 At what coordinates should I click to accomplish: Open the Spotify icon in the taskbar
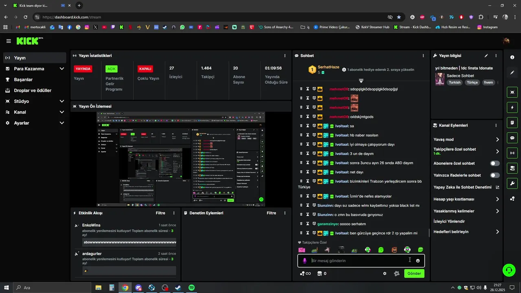click(x=191, y=288)
